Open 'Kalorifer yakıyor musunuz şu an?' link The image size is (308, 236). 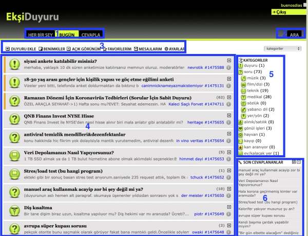266,209
